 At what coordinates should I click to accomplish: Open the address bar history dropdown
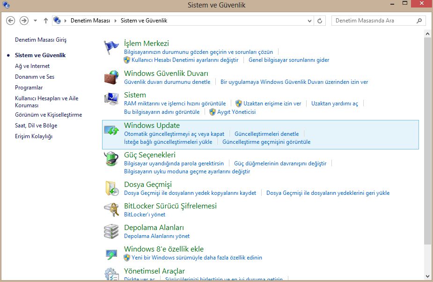309,21
